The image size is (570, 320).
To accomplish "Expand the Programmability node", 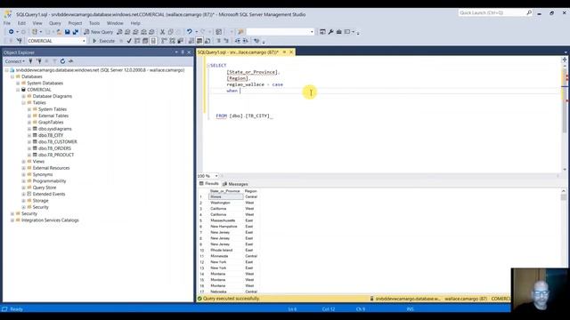I will point(24,181).
